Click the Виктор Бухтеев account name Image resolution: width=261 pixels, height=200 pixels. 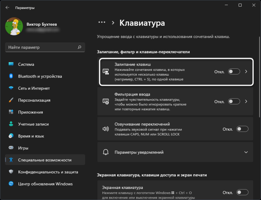coord(42,24)
